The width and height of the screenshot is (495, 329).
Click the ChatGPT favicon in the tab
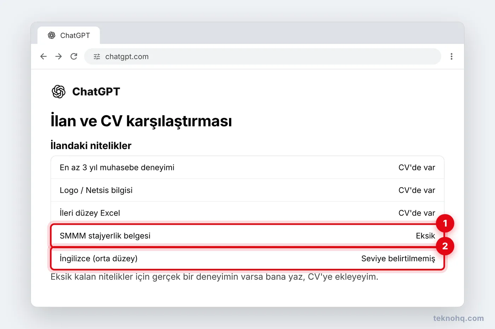click(x=52, y=35)
